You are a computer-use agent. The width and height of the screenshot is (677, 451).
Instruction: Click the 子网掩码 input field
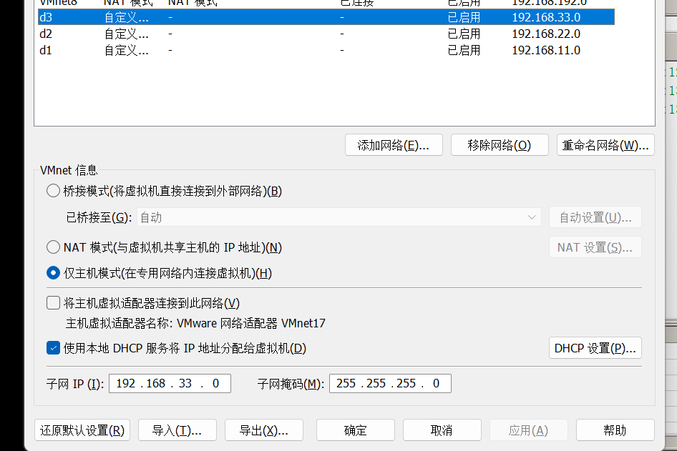pos(390,384)
